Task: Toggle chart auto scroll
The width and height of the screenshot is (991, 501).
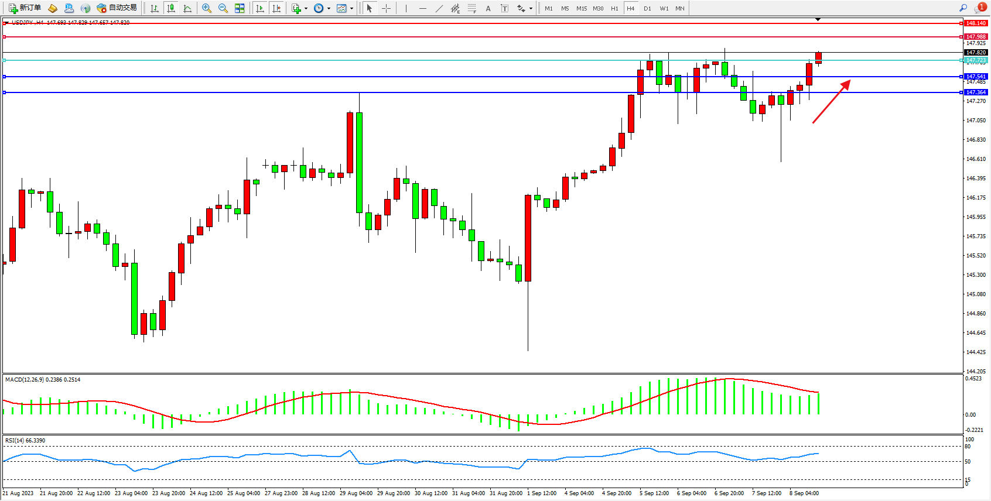Action: (260, 8)
